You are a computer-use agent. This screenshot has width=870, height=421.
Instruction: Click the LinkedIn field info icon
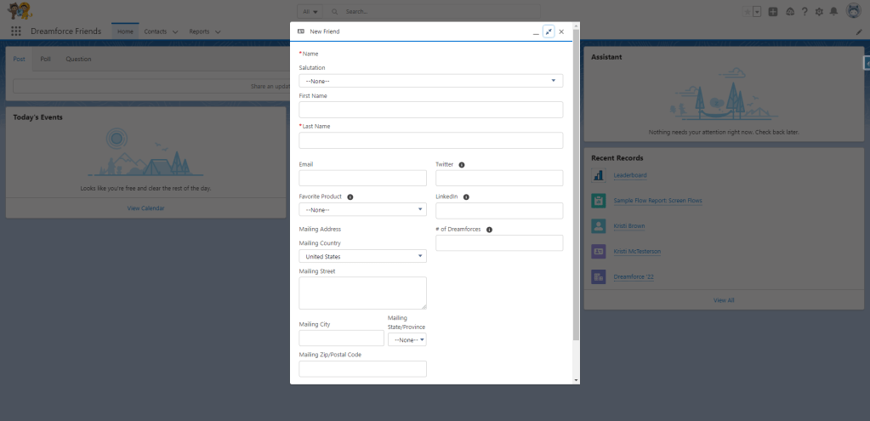(466, 196)
